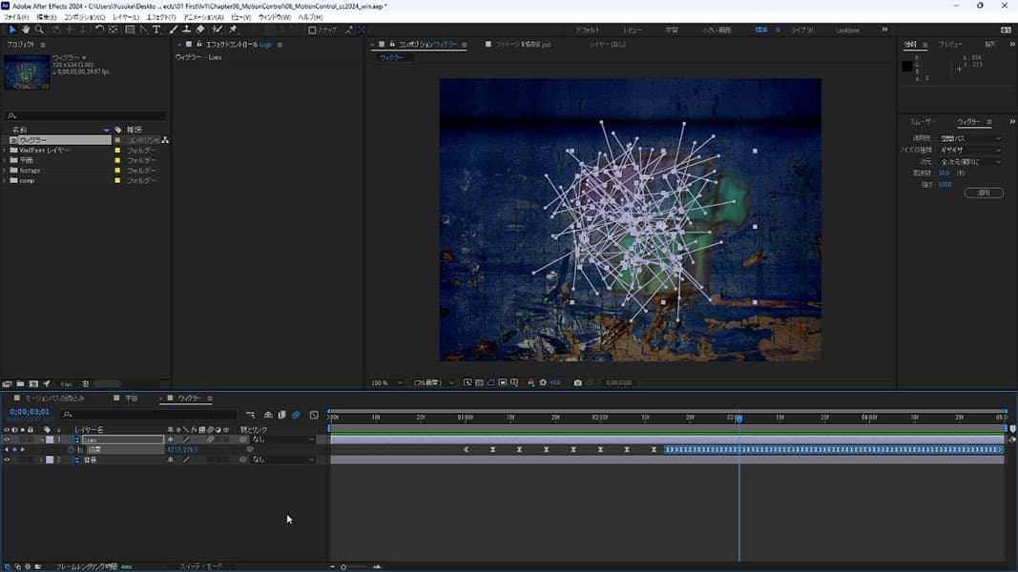
Task: Select the Zoom magnifier tool
Action: coord(39,30)
